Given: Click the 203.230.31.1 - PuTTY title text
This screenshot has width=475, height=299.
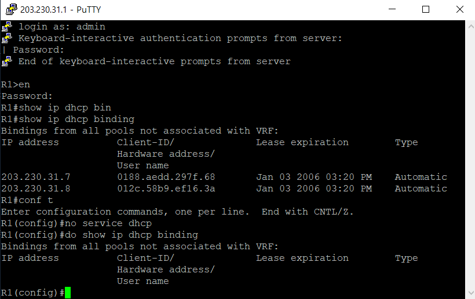Looking at the screenshot, I should (x=61, y=10).
